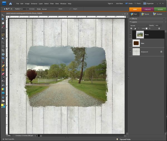Screen dimensions: 167x141
Task: Click the Photoshop Elements logo icon
Action: pos(4,3)
